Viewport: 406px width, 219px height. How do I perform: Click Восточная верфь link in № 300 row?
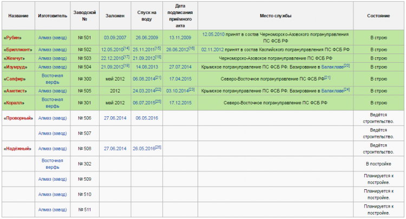click(53, 78)
